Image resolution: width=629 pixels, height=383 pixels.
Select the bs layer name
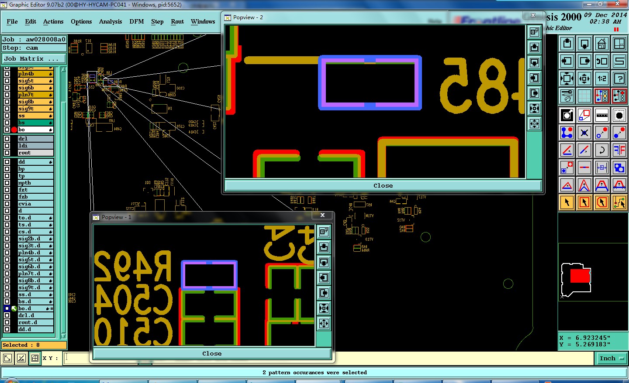pyautogui.click(x=35, y=123)
